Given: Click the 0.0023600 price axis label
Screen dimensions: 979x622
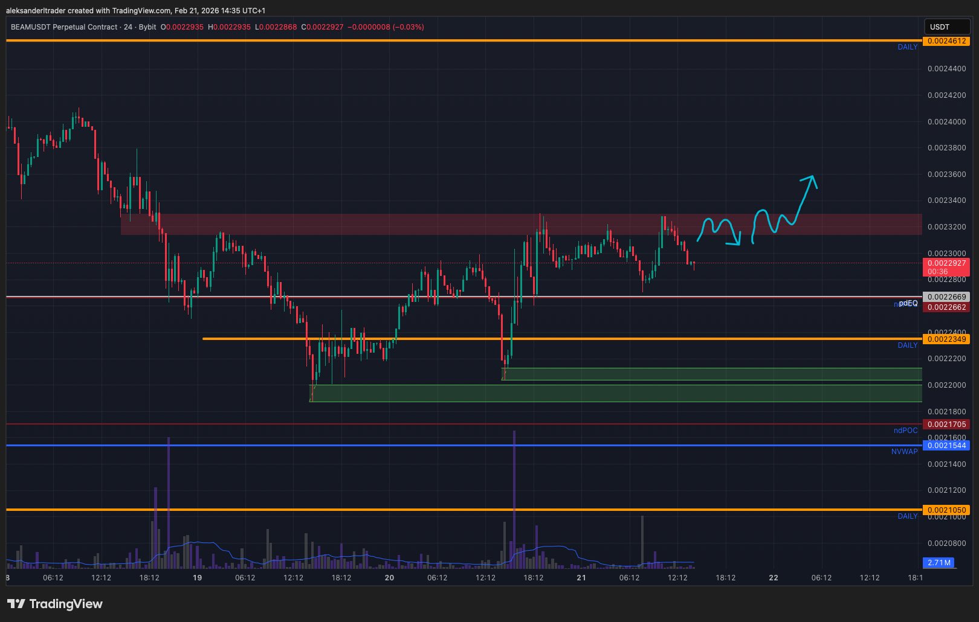Looking at the screenshot, I should pyautogui.click(x=946, y=175).
